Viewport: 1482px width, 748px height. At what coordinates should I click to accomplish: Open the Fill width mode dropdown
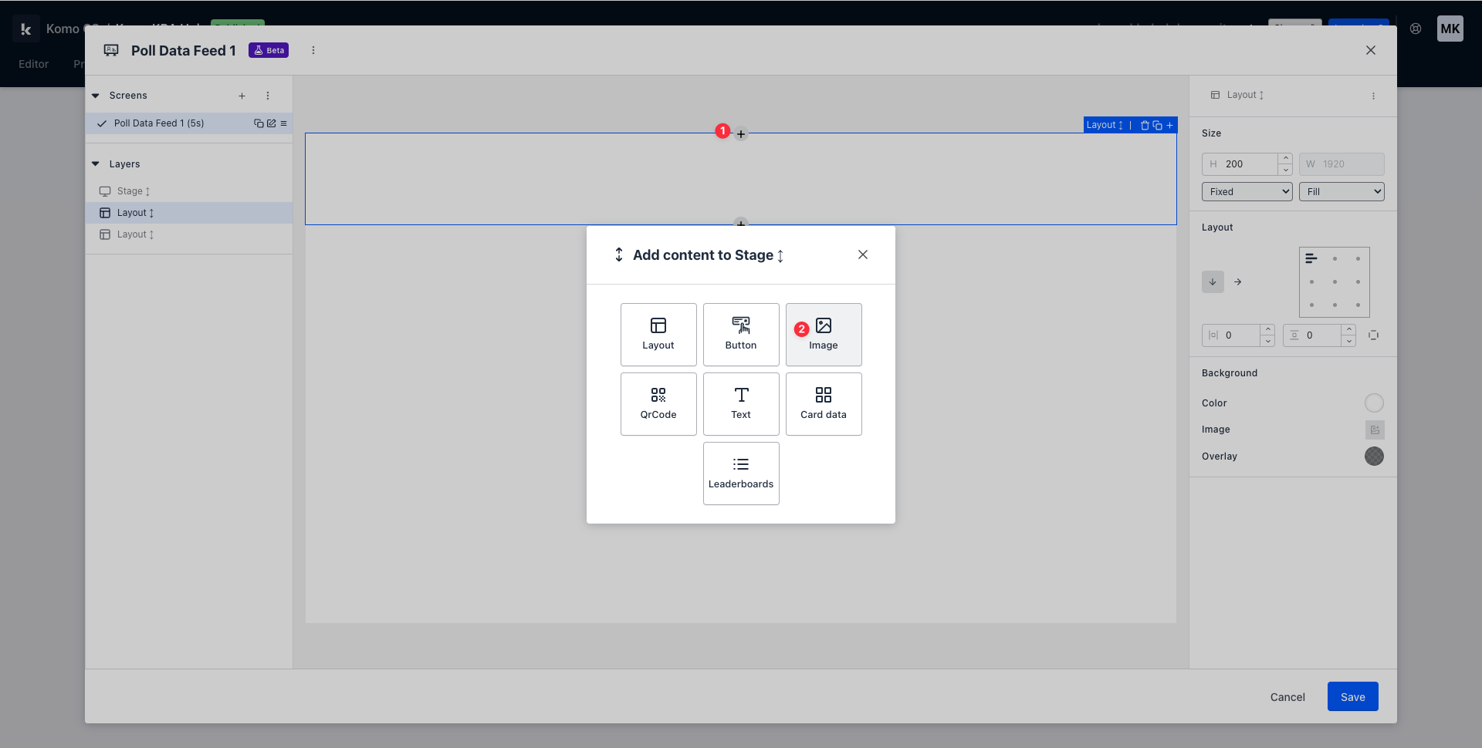coord(1341,191)
